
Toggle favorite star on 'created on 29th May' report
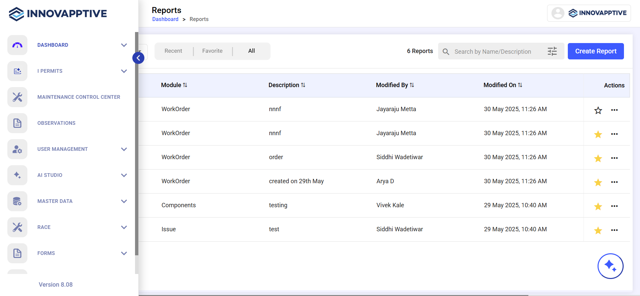coord(598,182)
